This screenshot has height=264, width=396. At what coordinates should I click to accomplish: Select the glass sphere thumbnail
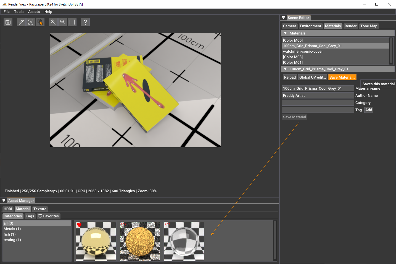click(x=184, y=241)
